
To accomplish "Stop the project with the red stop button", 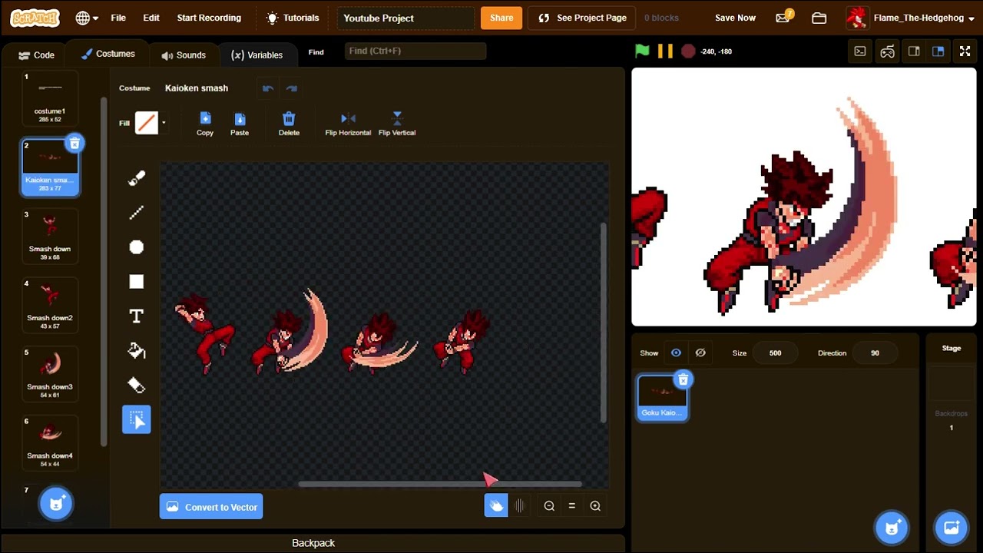I will click(688, 51).
